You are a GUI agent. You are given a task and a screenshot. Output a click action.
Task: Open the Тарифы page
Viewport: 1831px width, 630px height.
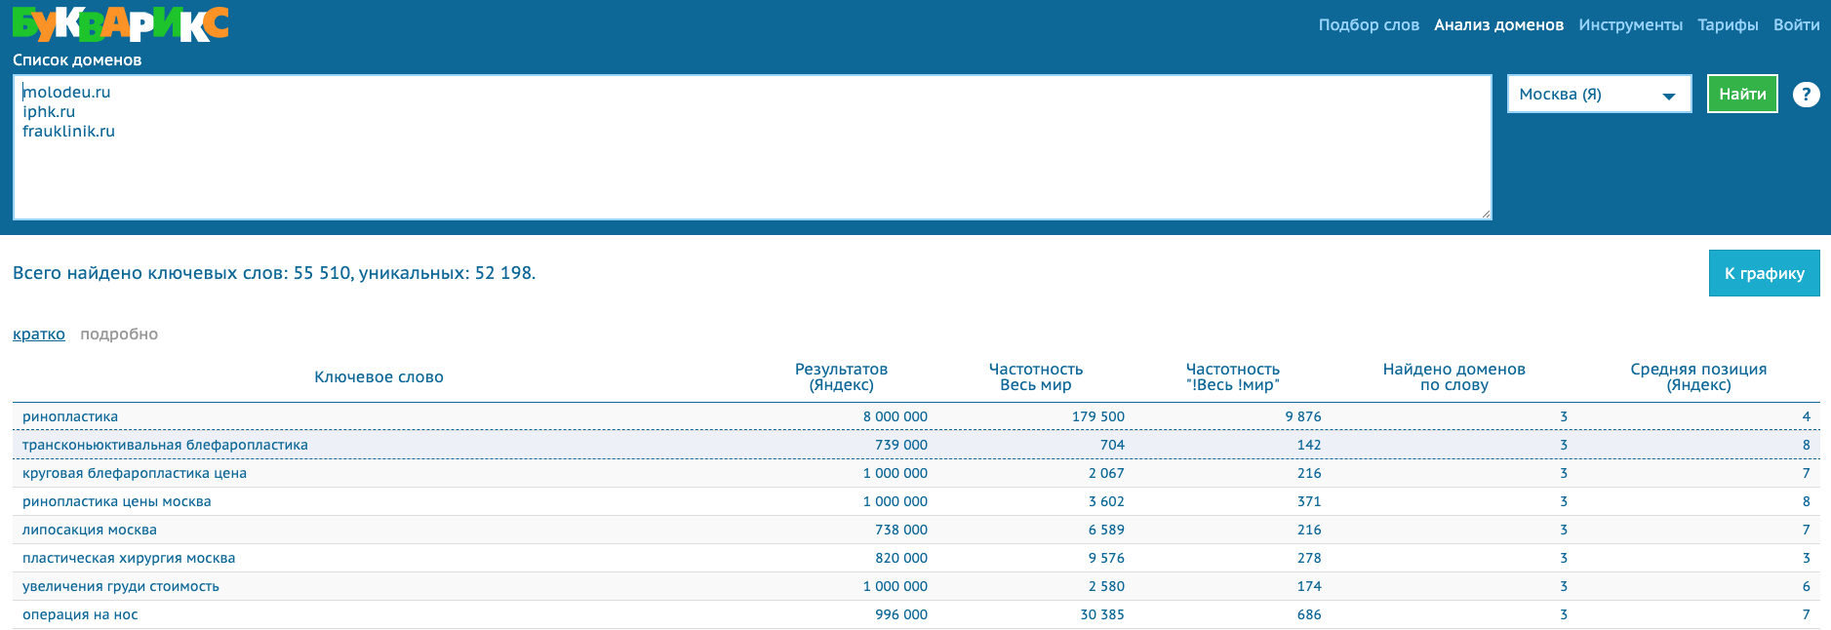(1728, 25)
